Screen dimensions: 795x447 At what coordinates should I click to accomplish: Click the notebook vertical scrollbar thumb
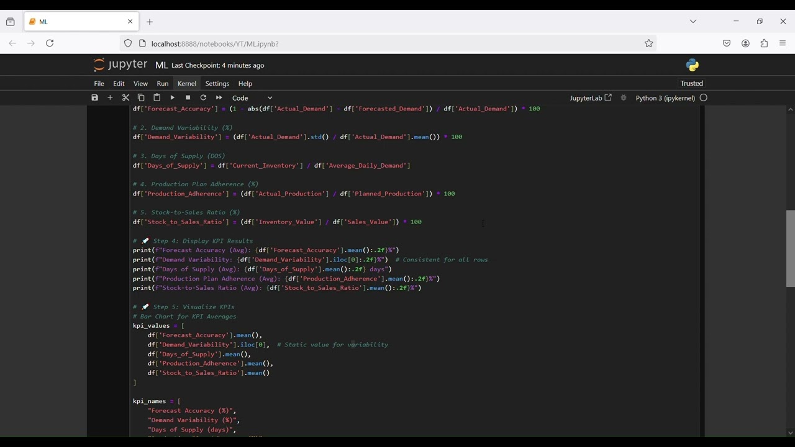click(x=791, y=249)
